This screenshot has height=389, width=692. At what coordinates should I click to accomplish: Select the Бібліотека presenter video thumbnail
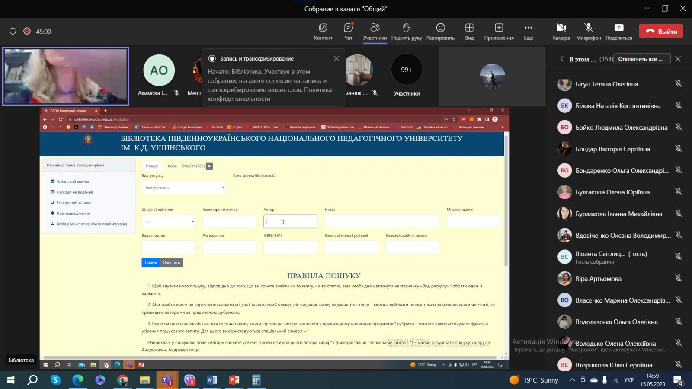66,76
